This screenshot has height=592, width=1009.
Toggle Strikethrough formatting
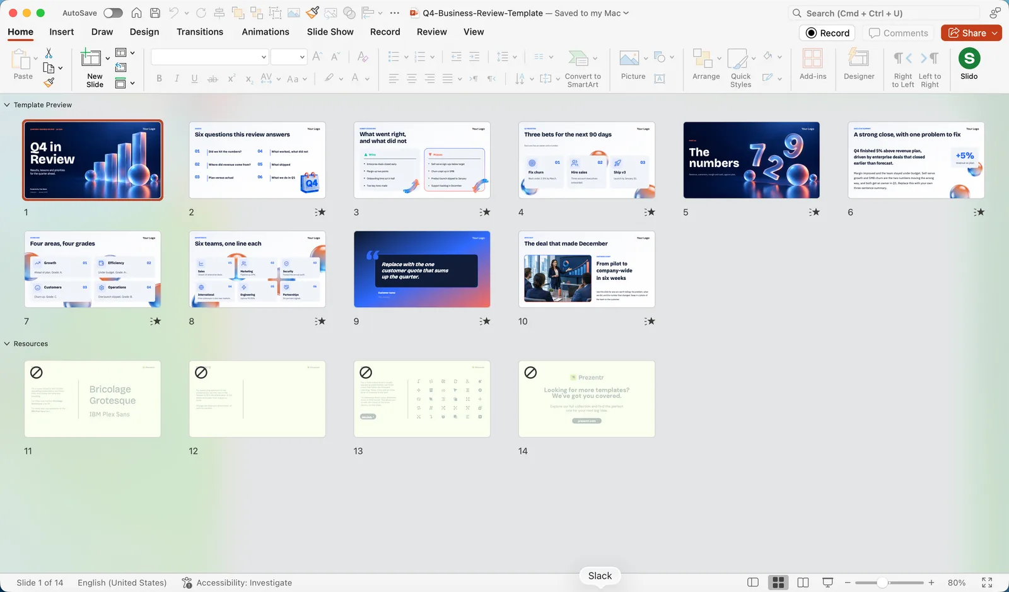(213, 78)
